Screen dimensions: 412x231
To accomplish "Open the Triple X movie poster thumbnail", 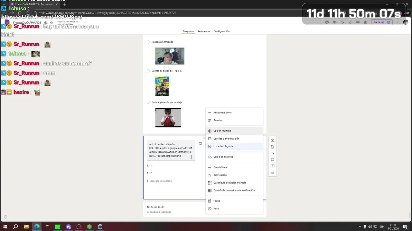I will tap(162, 86).
